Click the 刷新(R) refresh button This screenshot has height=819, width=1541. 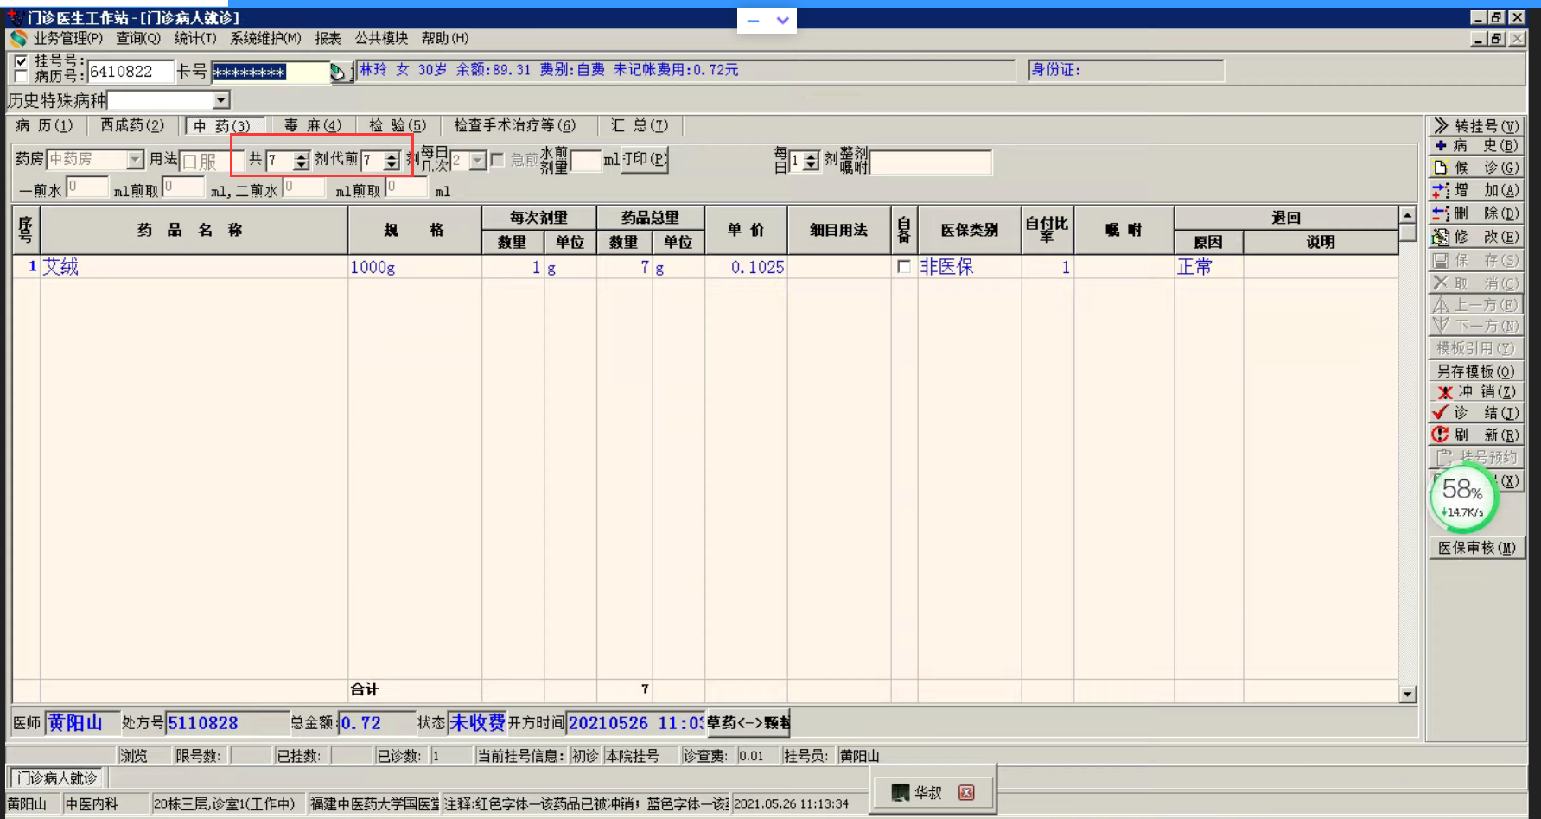click(1475, 435)
